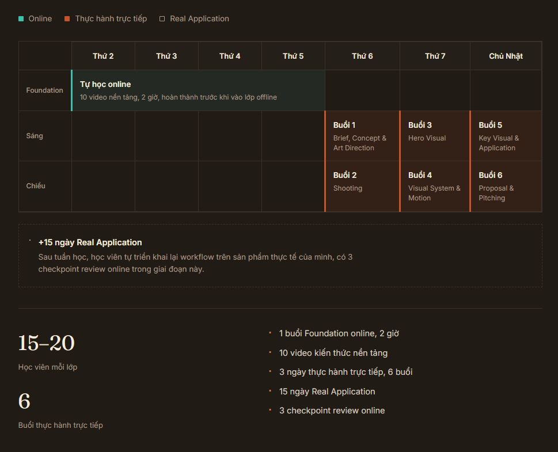
Task: Click the orange Thực hành trực tiếp legend swatch
Action: point(67,19)
